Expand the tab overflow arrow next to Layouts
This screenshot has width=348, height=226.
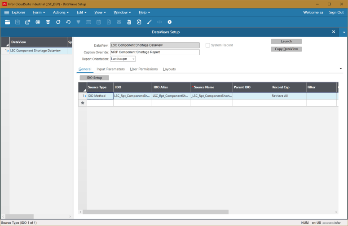pos(341,69)
